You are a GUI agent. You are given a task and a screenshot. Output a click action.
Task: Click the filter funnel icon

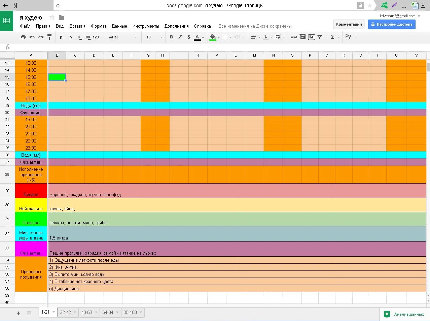[x=320, y=37]
